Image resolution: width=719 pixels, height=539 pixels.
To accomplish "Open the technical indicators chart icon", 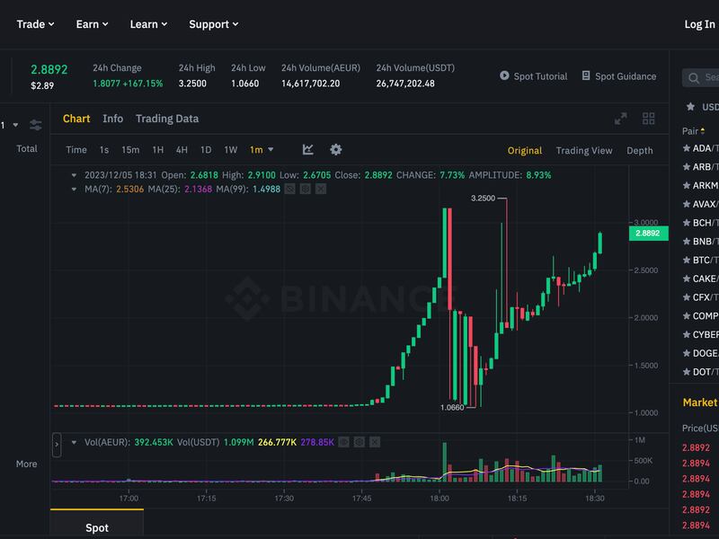I will (x=308, y=149).
